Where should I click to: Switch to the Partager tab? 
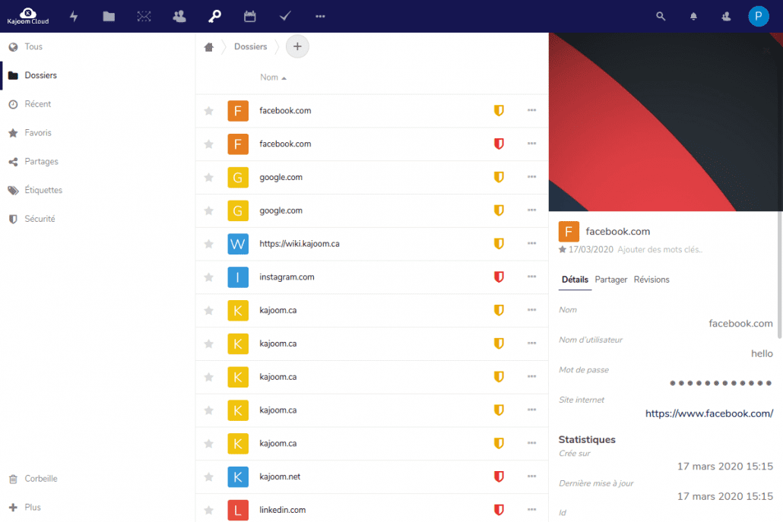610,280
